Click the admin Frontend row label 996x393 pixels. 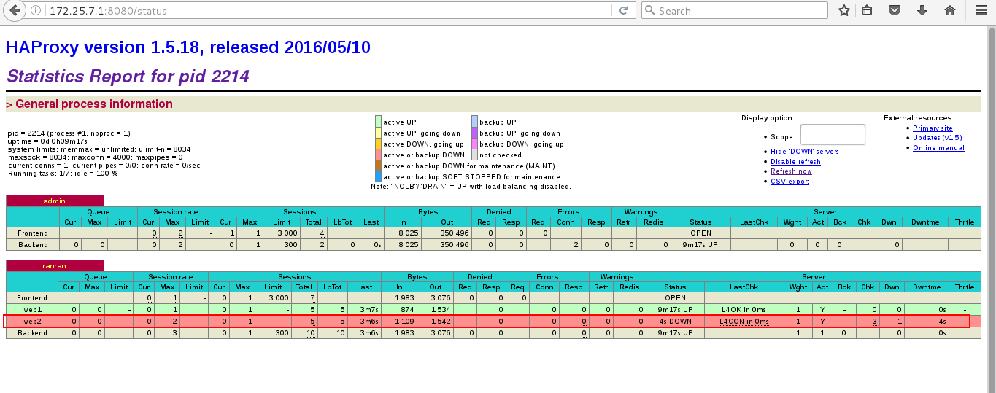33,233
